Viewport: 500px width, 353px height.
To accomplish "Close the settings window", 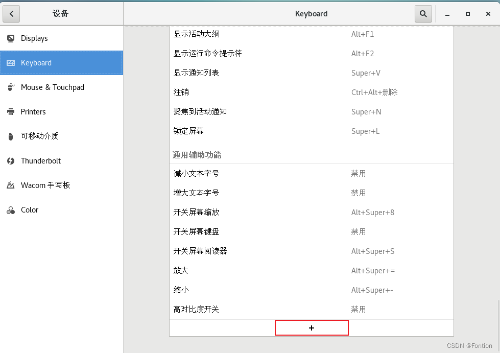I will click(488, 14).
